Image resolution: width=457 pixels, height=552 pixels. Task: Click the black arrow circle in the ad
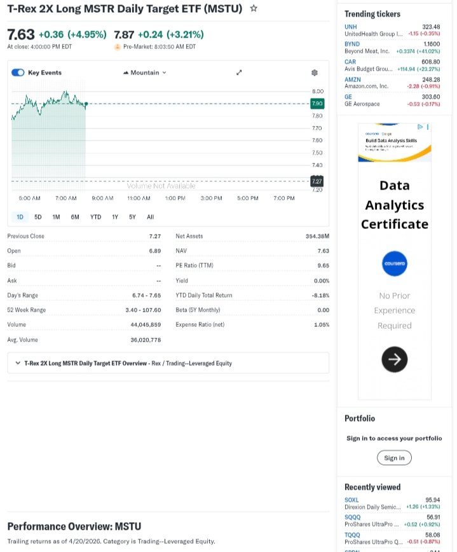coord(394,360)
